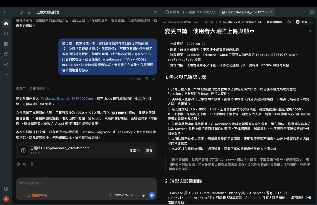This screenshot has height=205, width=317.
Task: Open the edited ChangeRequest_20260927.md file card
Action: [x=87, y=150]
